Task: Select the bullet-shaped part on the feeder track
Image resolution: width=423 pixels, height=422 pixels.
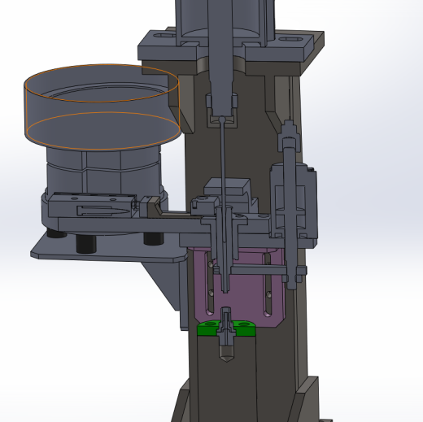Action: [x=102, y=211]
